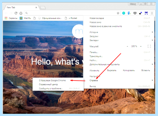The height and width of the screenshot is (116, 158).
Task: Close the Chrome three-dot menu button
Action: click(152, 13)
